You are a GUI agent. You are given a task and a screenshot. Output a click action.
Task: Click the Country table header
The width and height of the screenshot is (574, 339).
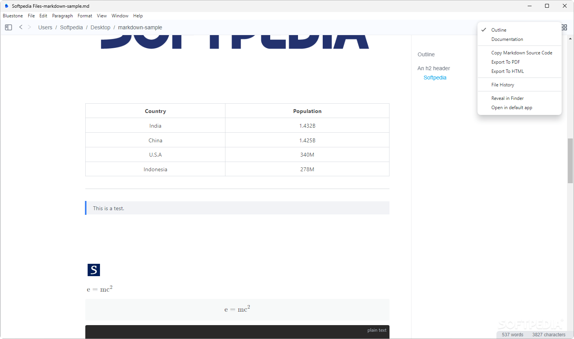[155, 111]
